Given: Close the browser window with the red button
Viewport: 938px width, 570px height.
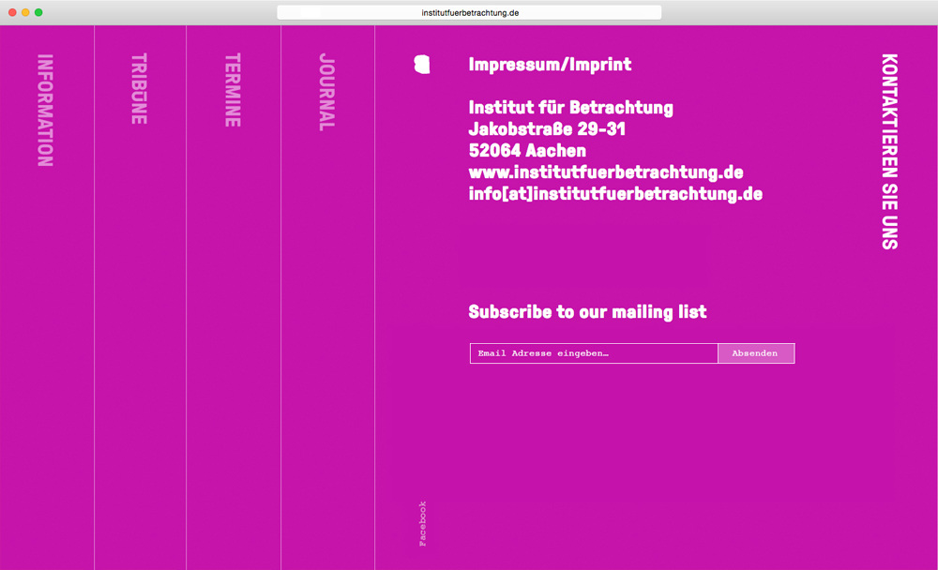Looking at the screenshot, I should 12,12.
